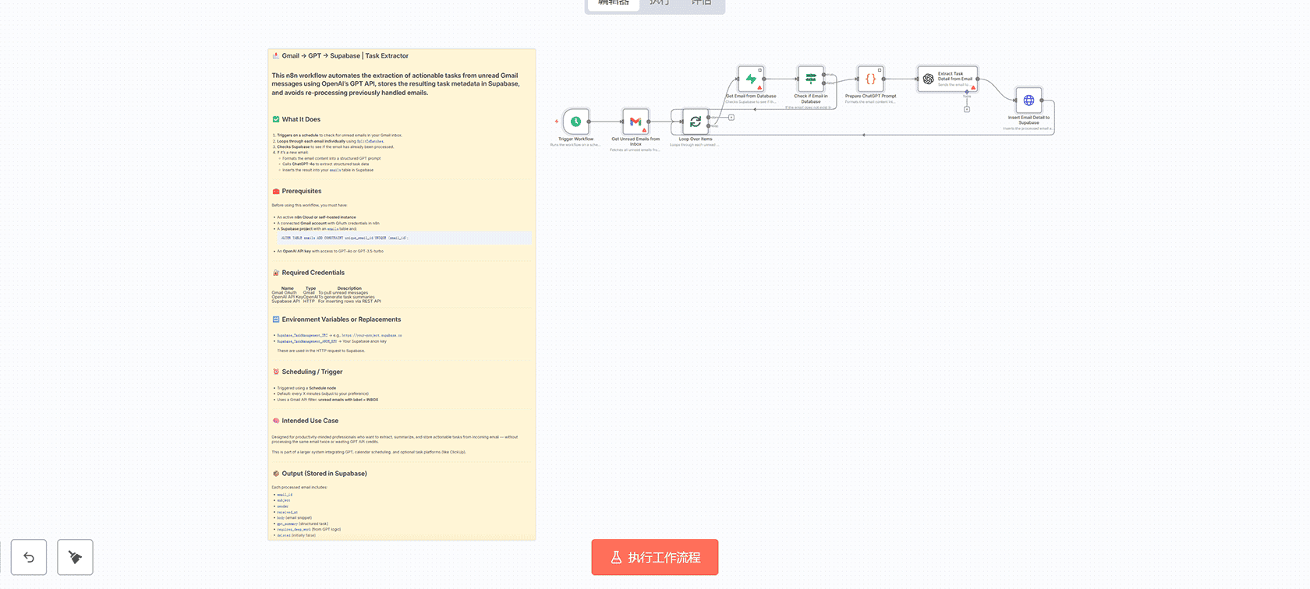Image resolution: width=1310 pixels, height=589 pixels.
Task: Click the Check if Email in Database node
Action: tap(810, 79)
